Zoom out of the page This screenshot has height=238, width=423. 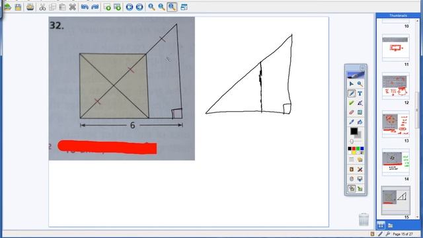pos(161,7)
